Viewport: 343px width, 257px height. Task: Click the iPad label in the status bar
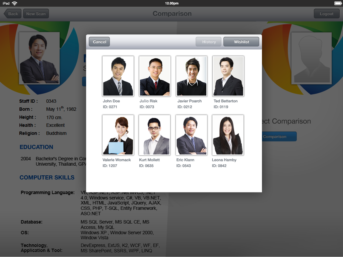(x=6, y=3)
